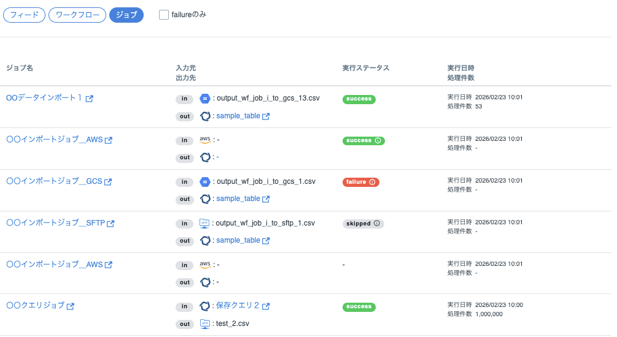Screen dimensions: 617x337
Task: Click the failure status badge
Action: (x=361, y=182)
